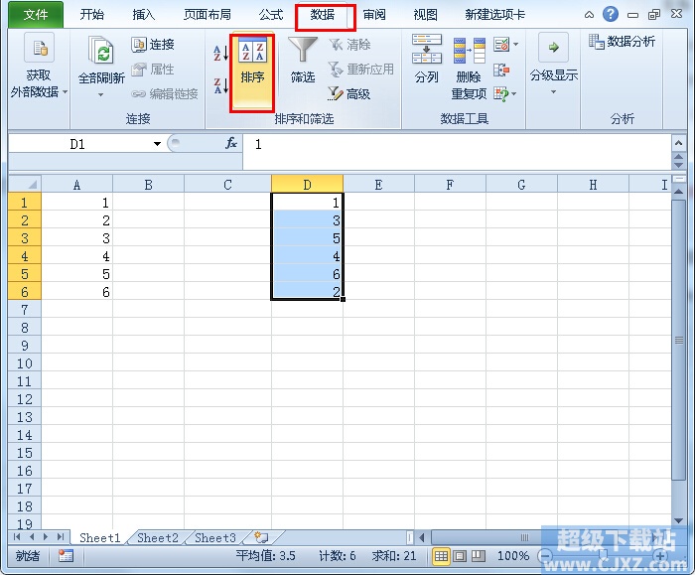Select row 7 header
This screenshot has height=575, width=695.
(25, 310)
